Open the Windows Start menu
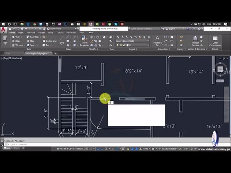 click(x=3, y=24)
